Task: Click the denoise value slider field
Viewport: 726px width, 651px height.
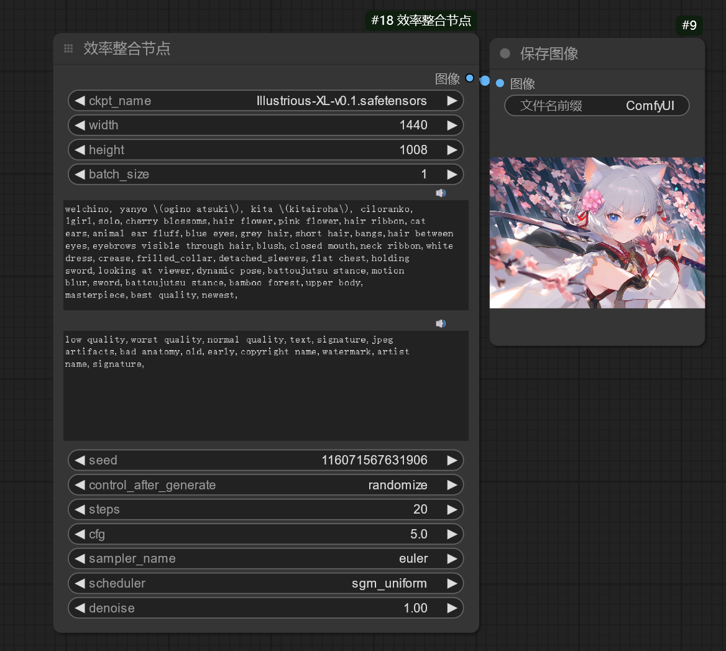Action: coord(266,608)
